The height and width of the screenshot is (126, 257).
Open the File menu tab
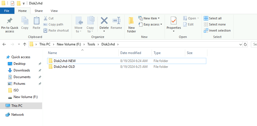pos(7,11)
